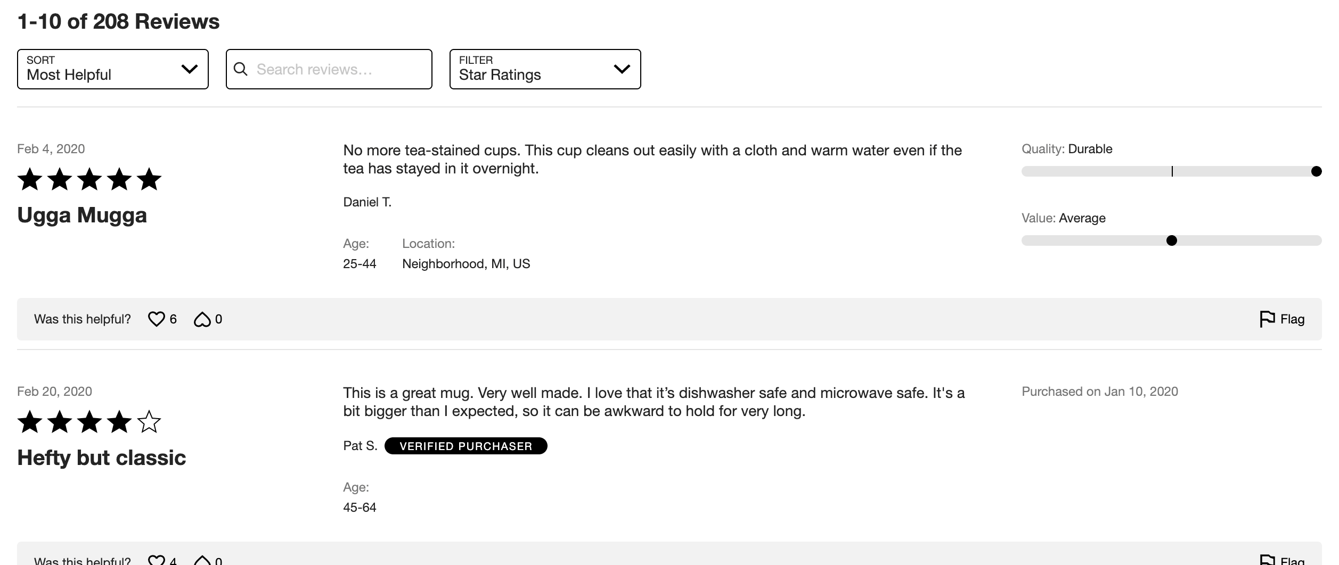
Task: Click the Hefty but classic review title
Action: pyautogui.click(x=102, y=458)
